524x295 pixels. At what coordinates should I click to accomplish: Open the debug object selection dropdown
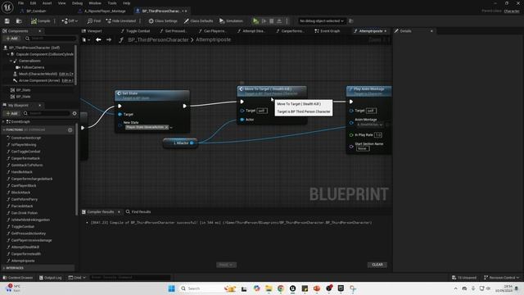point(322,20)
